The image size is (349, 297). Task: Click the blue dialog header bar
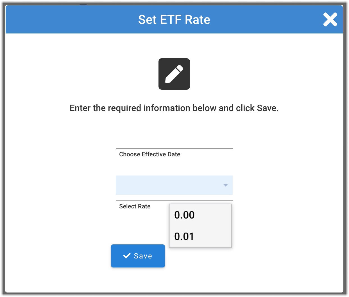pyautogui.click(x=174, y=19)
